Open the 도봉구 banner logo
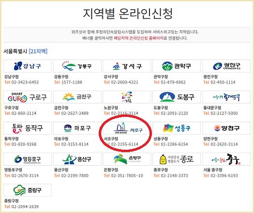 tap(177, 97)
